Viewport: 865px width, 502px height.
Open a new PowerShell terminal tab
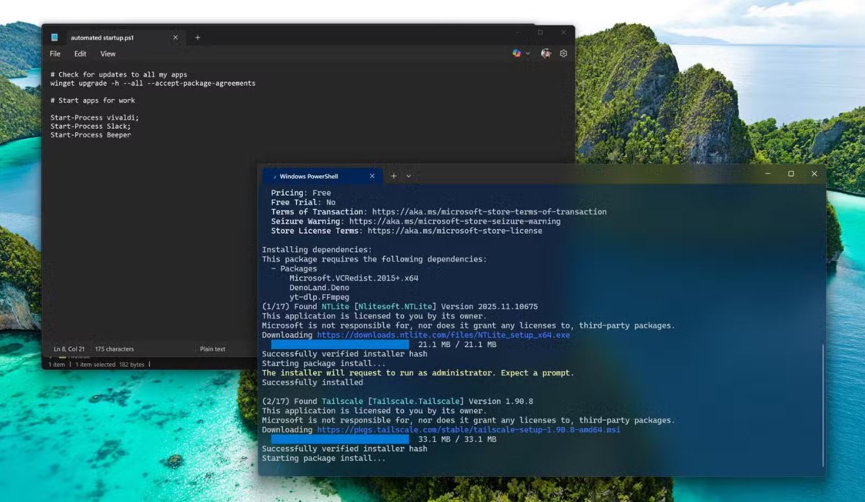tap(394, 176)
